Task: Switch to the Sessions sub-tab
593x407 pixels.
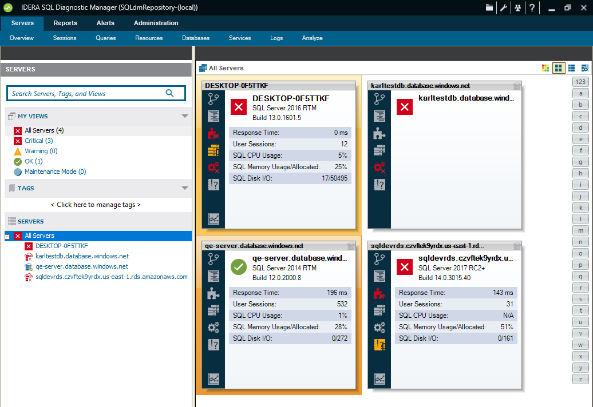Action: coord(64,38)
